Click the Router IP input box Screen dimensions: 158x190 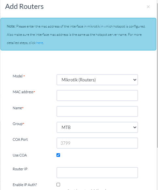click(97, 173)
